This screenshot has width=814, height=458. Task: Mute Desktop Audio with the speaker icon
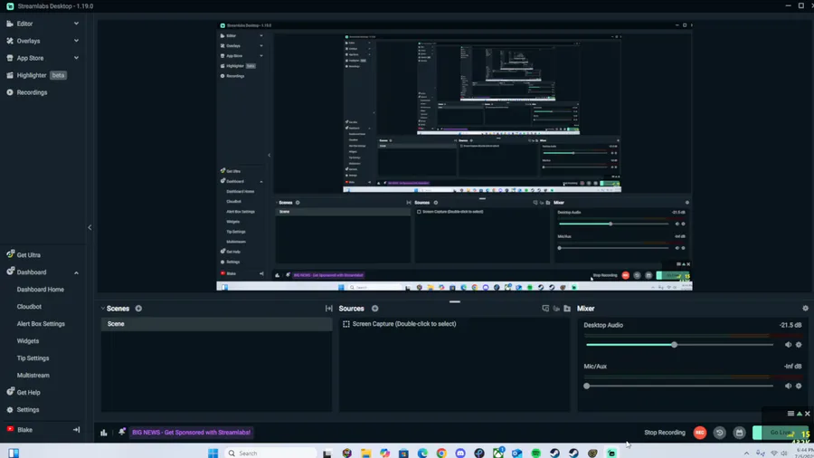(788, 345)
